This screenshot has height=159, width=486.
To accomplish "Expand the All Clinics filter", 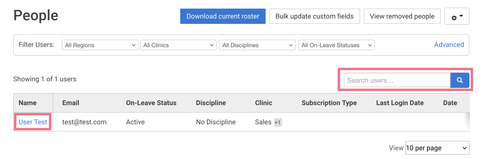I will point(178,45).
